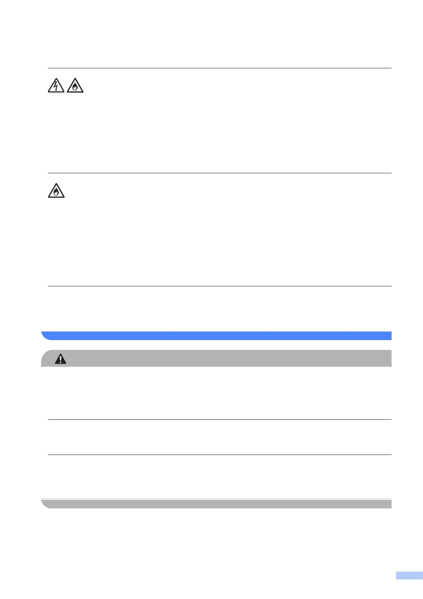Select the blue section heading bar
Screen dimensions: 423x599
pyautogui.click(x=216, y=335)
